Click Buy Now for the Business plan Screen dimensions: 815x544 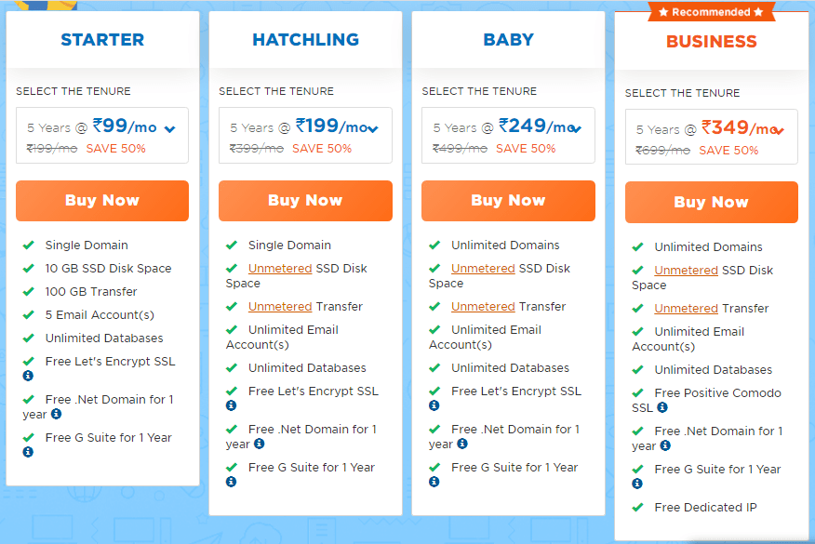click(712, 202)
